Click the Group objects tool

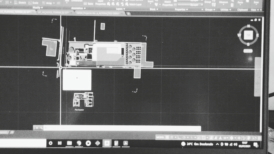(208, 2)
